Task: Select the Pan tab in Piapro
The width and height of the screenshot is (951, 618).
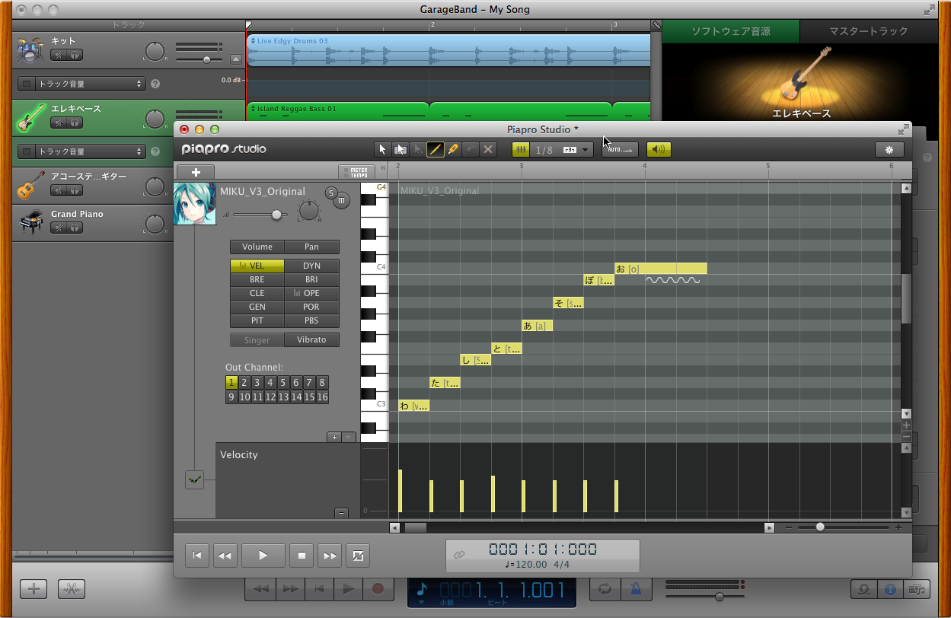Action: click(x=311, y=247)
